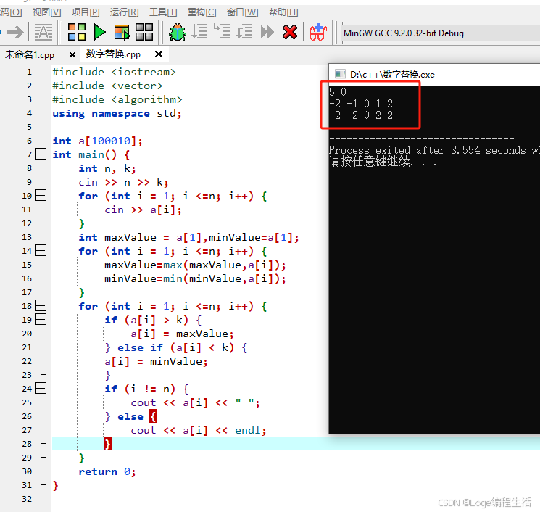Click the Compile icon with colored squares
This screenshot has height=512, width=540.
click(76, 32)
